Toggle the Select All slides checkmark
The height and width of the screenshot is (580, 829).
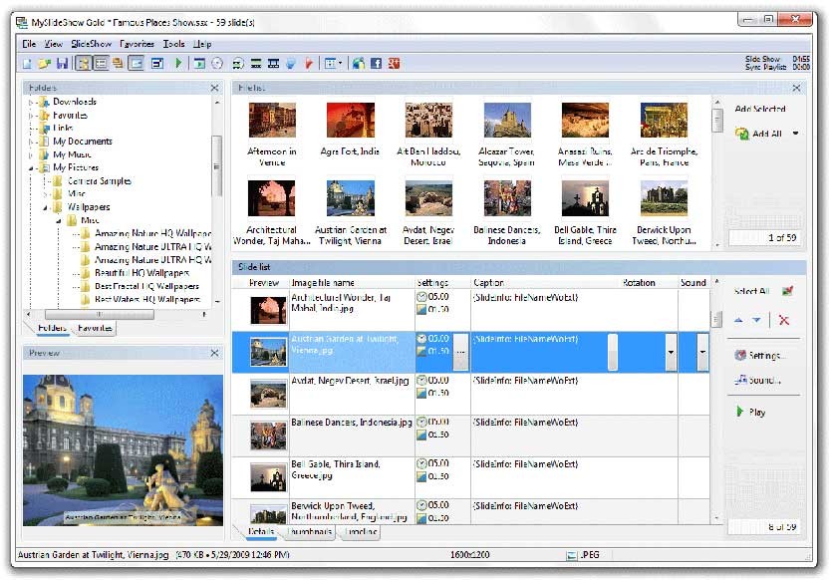[x=787, y=291]
